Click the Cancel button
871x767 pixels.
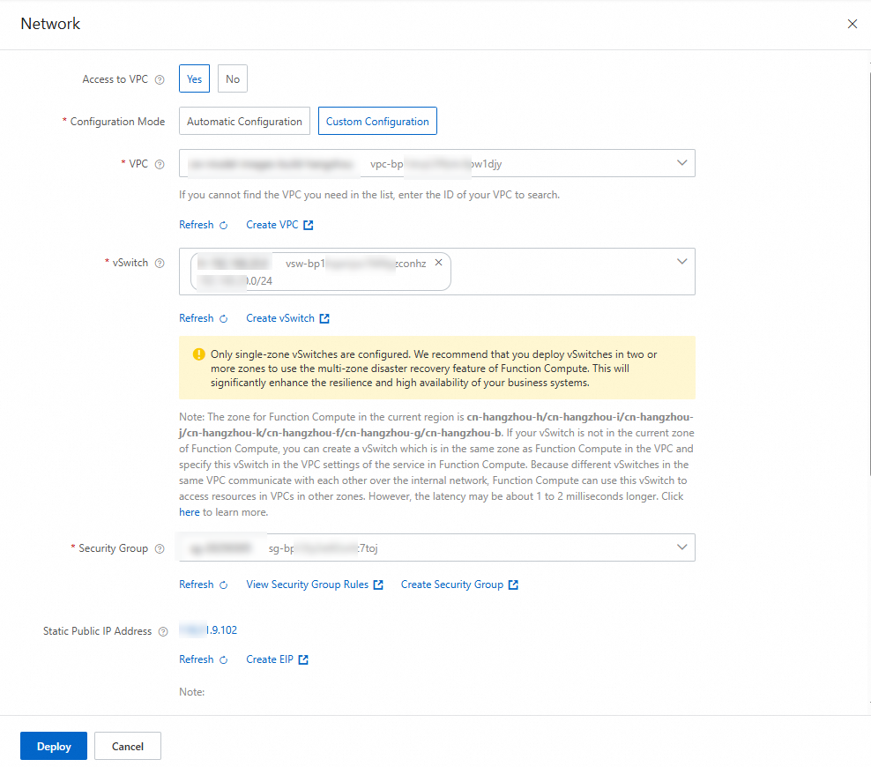tap(128, 746)
